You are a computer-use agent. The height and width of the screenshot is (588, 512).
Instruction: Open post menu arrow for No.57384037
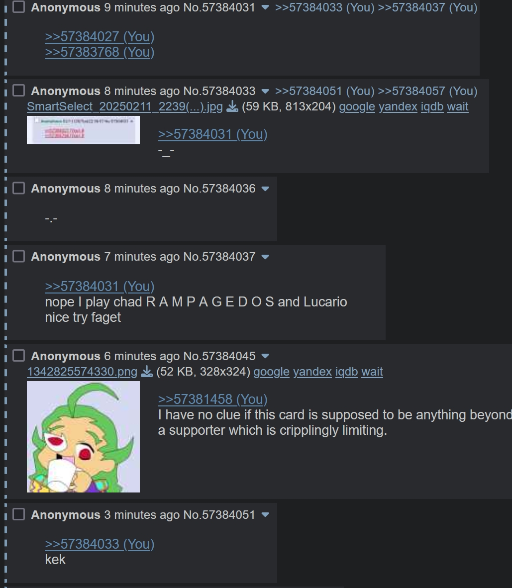pos(265,257)
